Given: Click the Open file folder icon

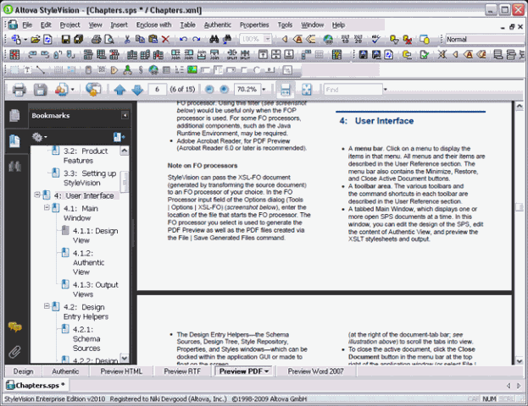Looking at the screenshot, I should 35,39.
